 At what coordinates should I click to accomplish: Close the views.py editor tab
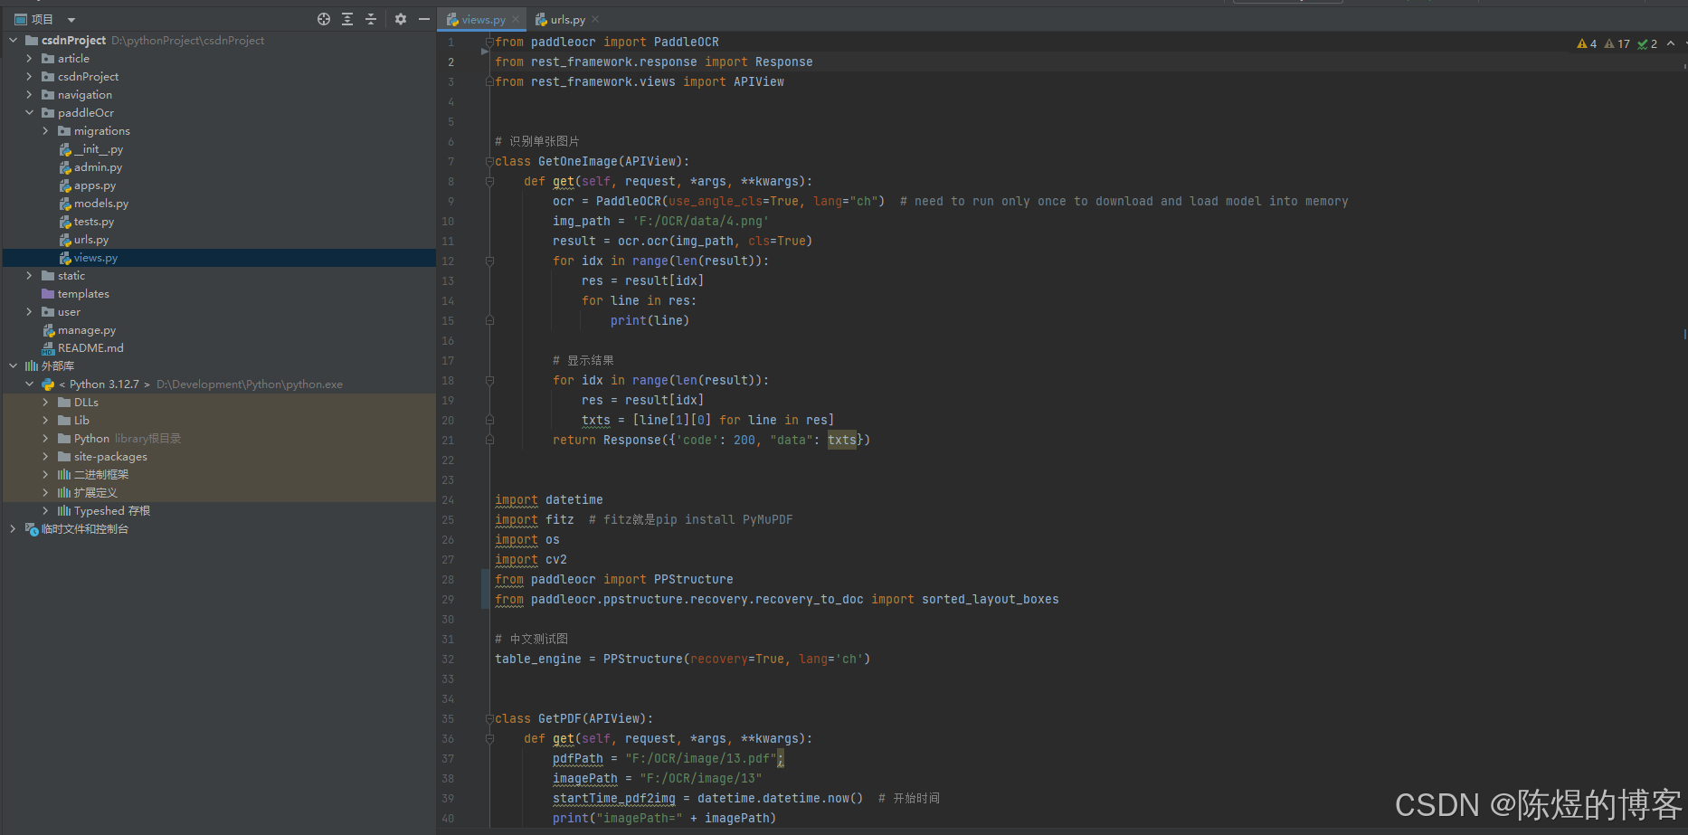516,19
